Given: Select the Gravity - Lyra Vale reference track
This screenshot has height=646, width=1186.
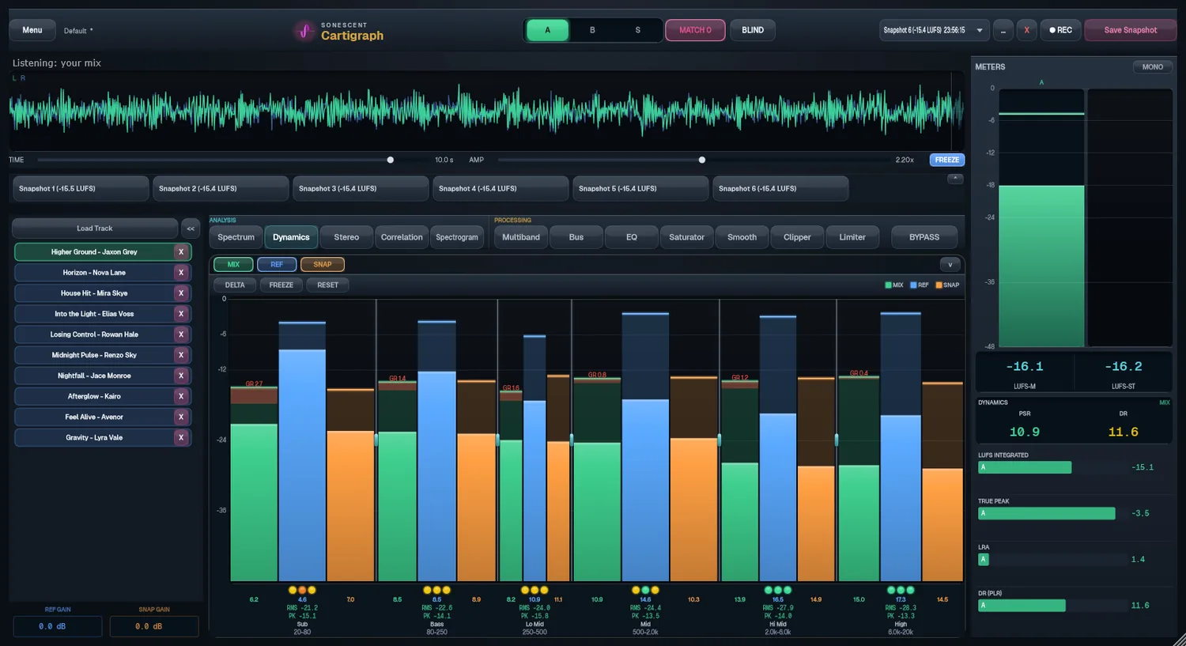Looking at the screenshot, I should 94,437.
